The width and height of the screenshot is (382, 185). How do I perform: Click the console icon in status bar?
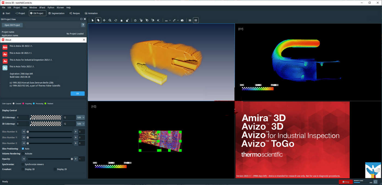pyautogui.click(x=375, y=182)
